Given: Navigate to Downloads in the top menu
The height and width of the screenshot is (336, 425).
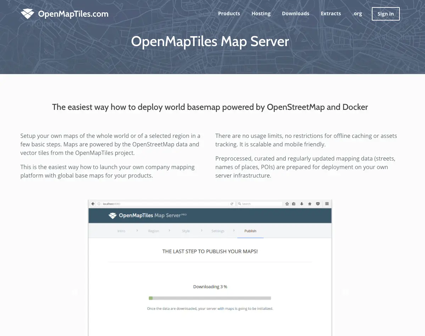Looking at the screenshot, I should click(295, 13).
